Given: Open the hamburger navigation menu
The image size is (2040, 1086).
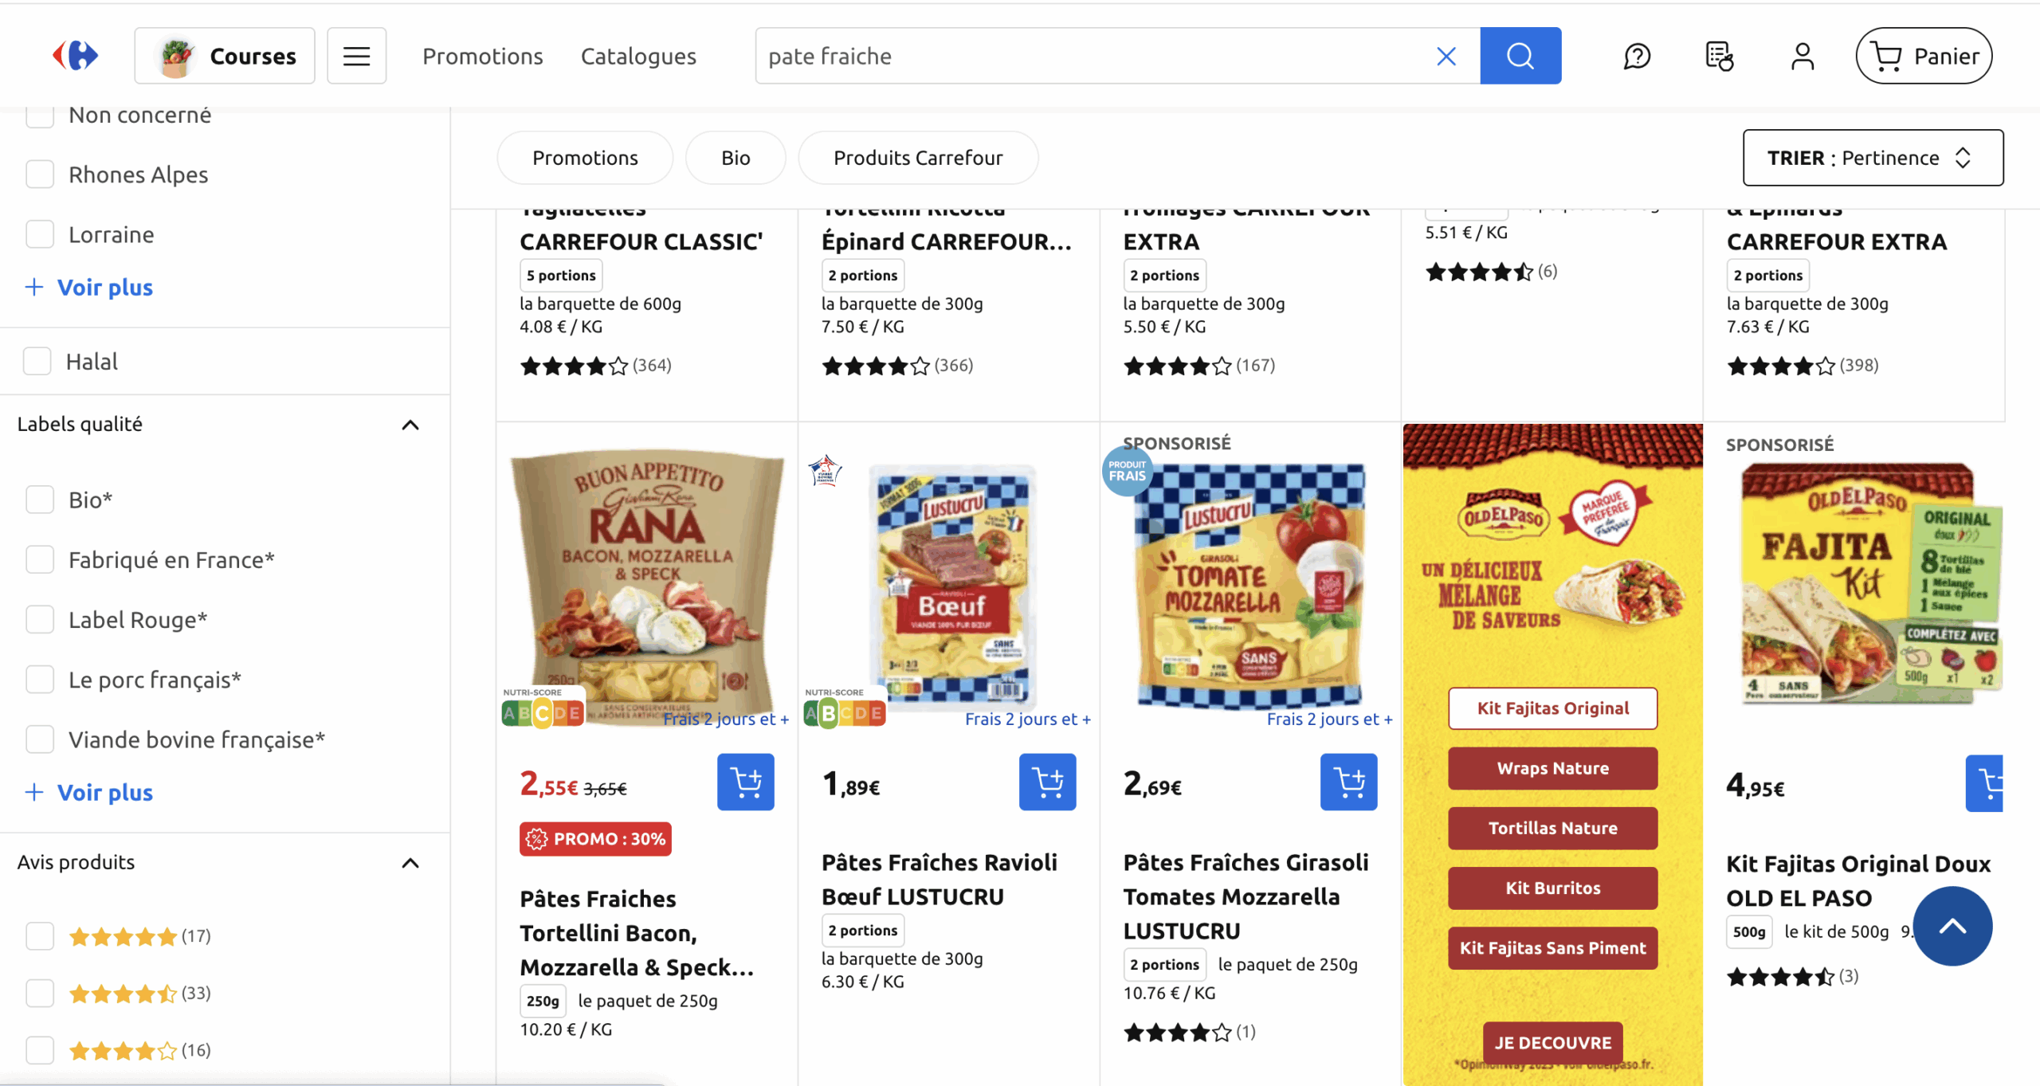Looking at the screenshot, I should (x=356, y=55).
